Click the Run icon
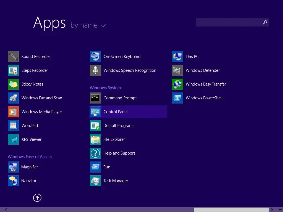283x212 pixels. 95,167
